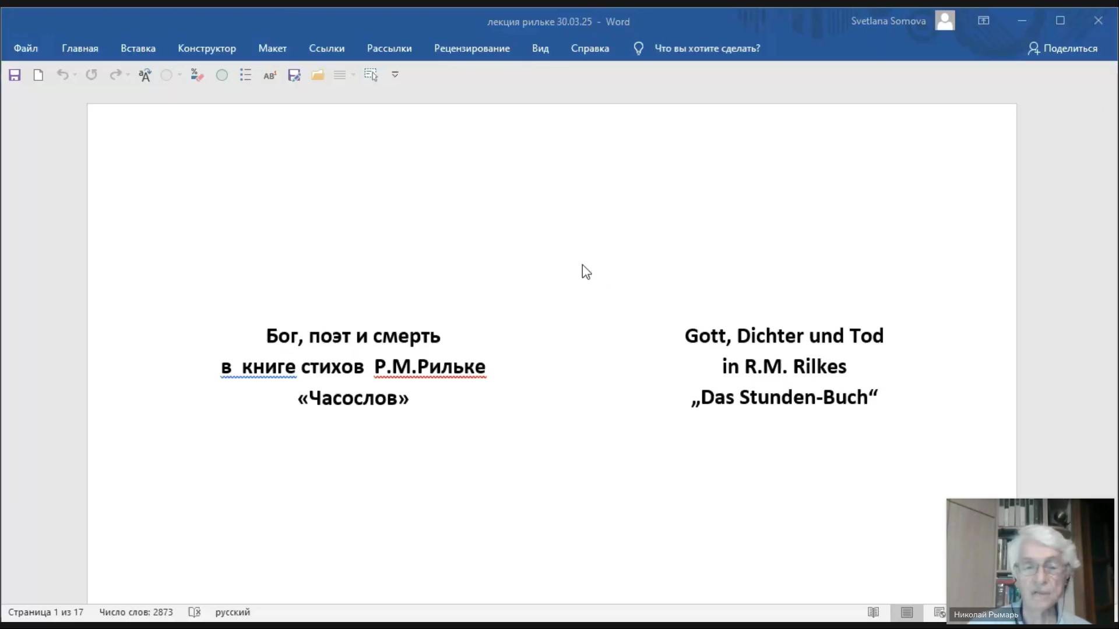Click the Что вы хотите сделать search field
1119x629 pixels.
pos(707,48)
